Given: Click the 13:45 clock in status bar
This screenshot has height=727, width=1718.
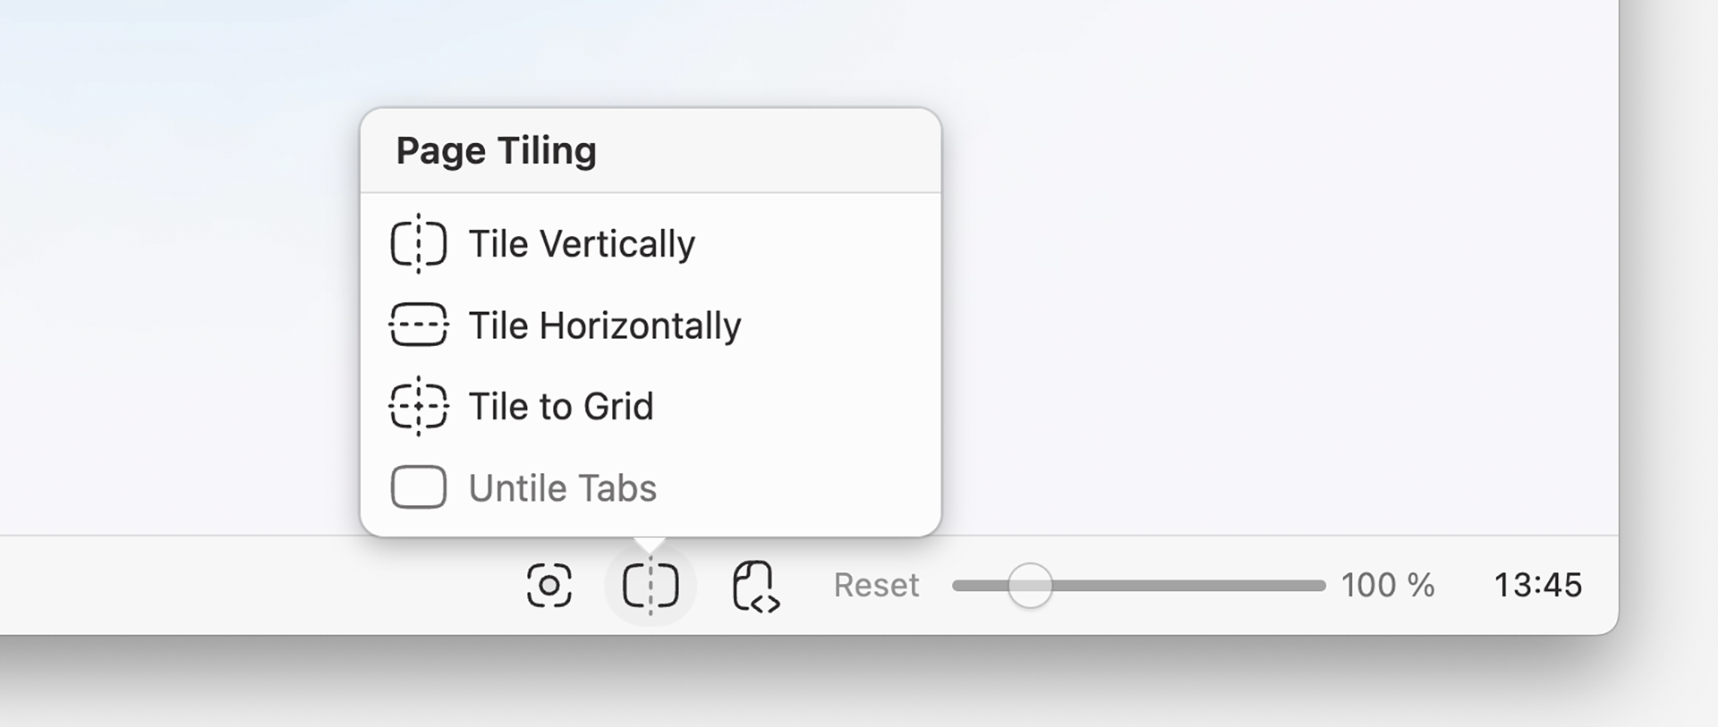Looking at the screenshot, I should point(1538,585).
